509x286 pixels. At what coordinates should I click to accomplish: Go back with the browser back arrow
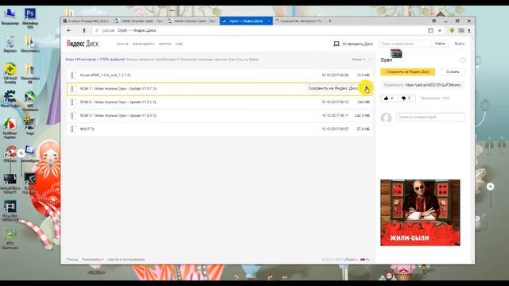pyautogui.click(x=69, y=30)
